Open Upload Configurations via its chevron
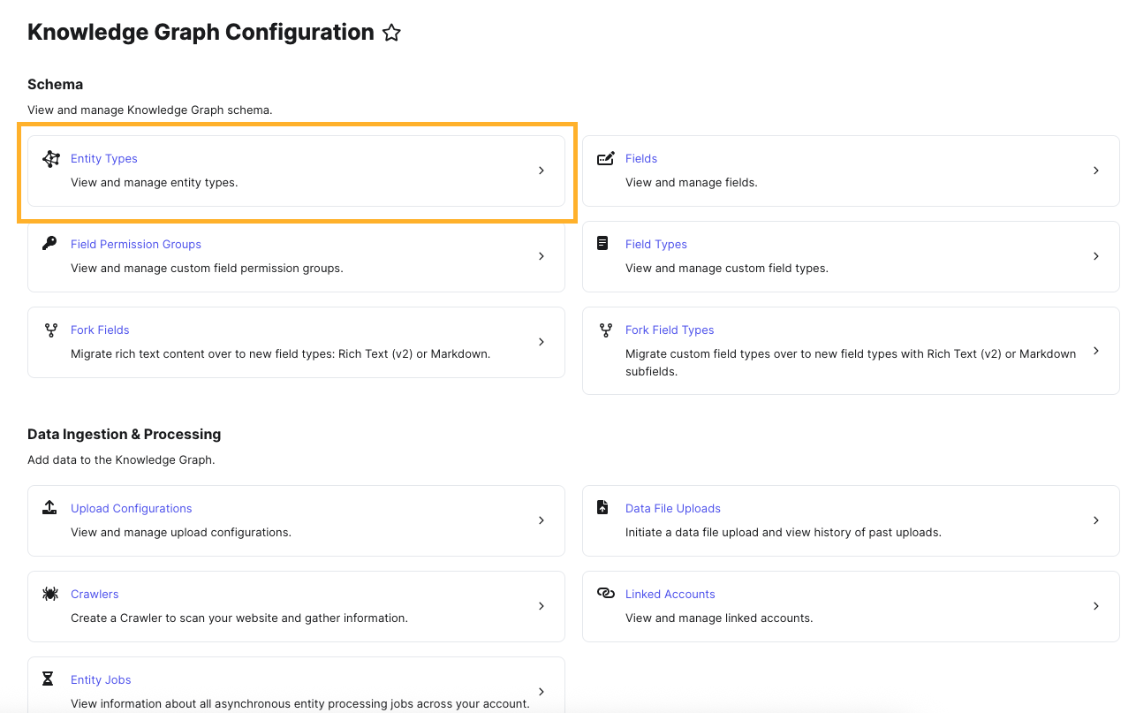1136x713 pixels. pyautogui.click(x=541, y=520)
